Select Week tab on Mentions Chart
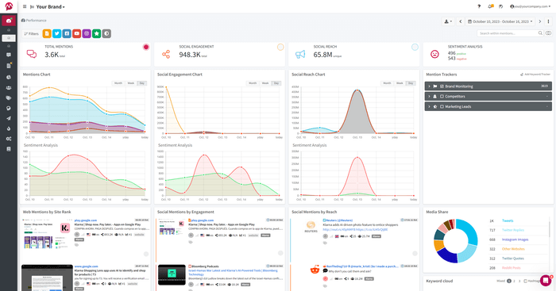Screen dimensions: 556x291 (131, 83)
